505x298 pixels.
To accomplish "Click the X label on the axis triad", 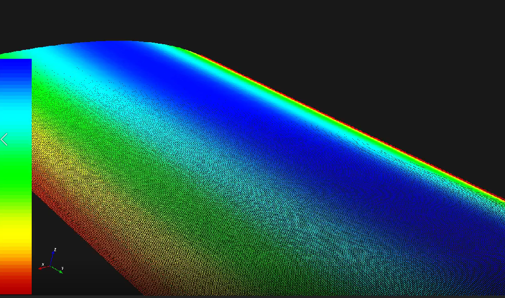I will tap(43, 264).
